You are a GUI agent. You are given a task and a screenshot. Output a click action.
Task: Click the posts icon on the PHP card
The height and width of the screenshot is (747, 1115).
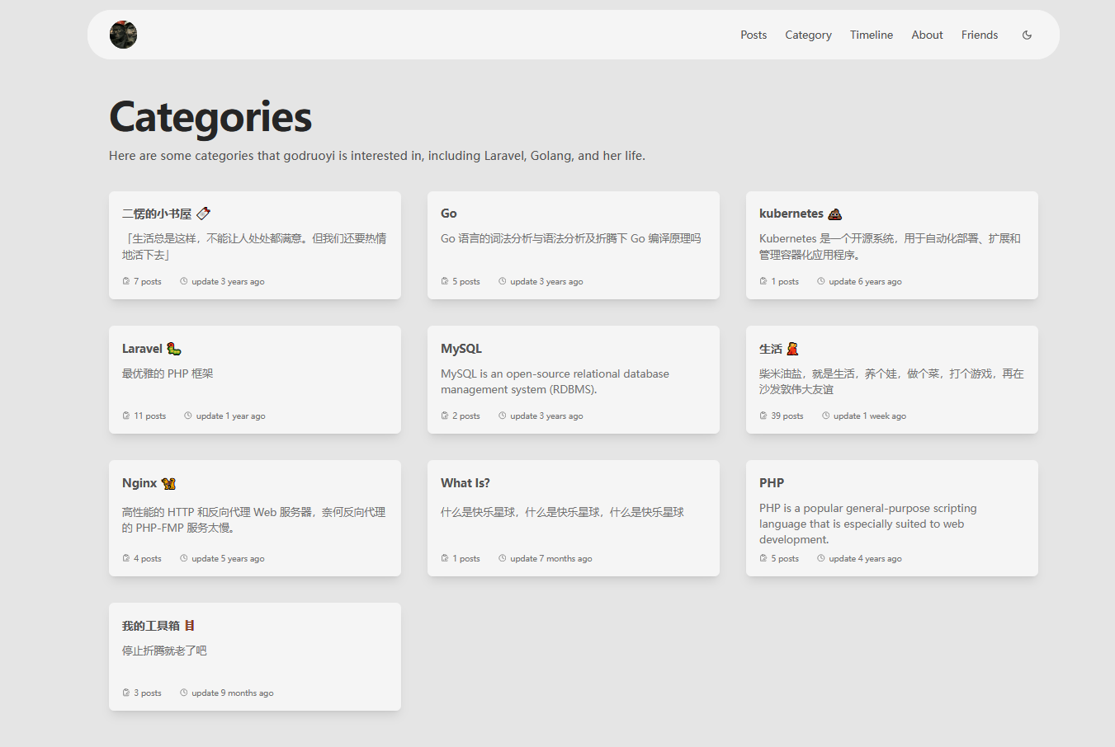pos(762,557)
